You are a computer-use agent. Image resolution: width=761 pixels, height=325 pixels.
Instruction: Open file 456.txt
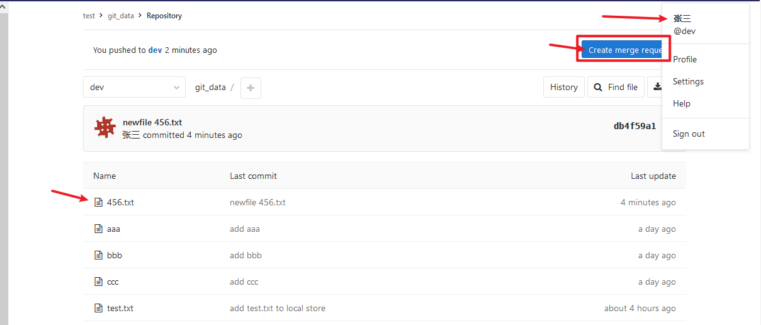[120, 202]
